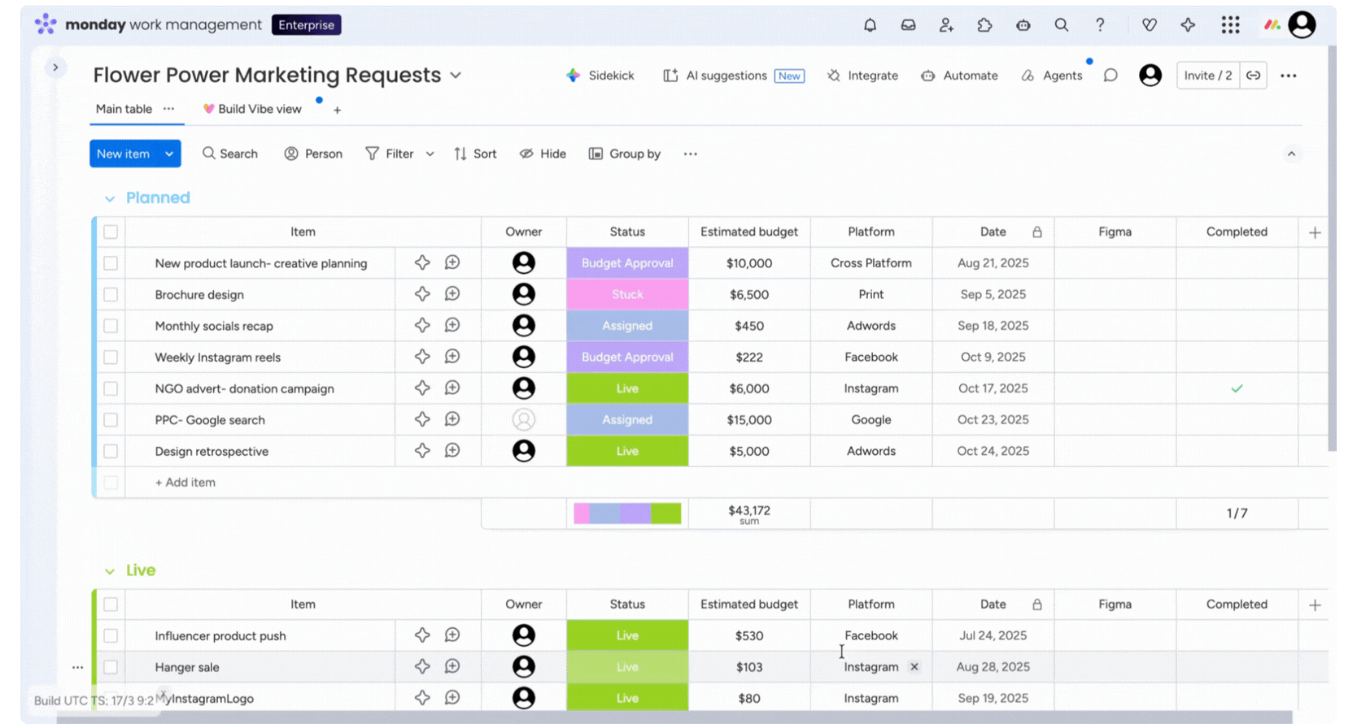Open update conversation for Brochure design
This screenshot has width=1357, height=728.
pyautogui.click(x=452, y=294)
